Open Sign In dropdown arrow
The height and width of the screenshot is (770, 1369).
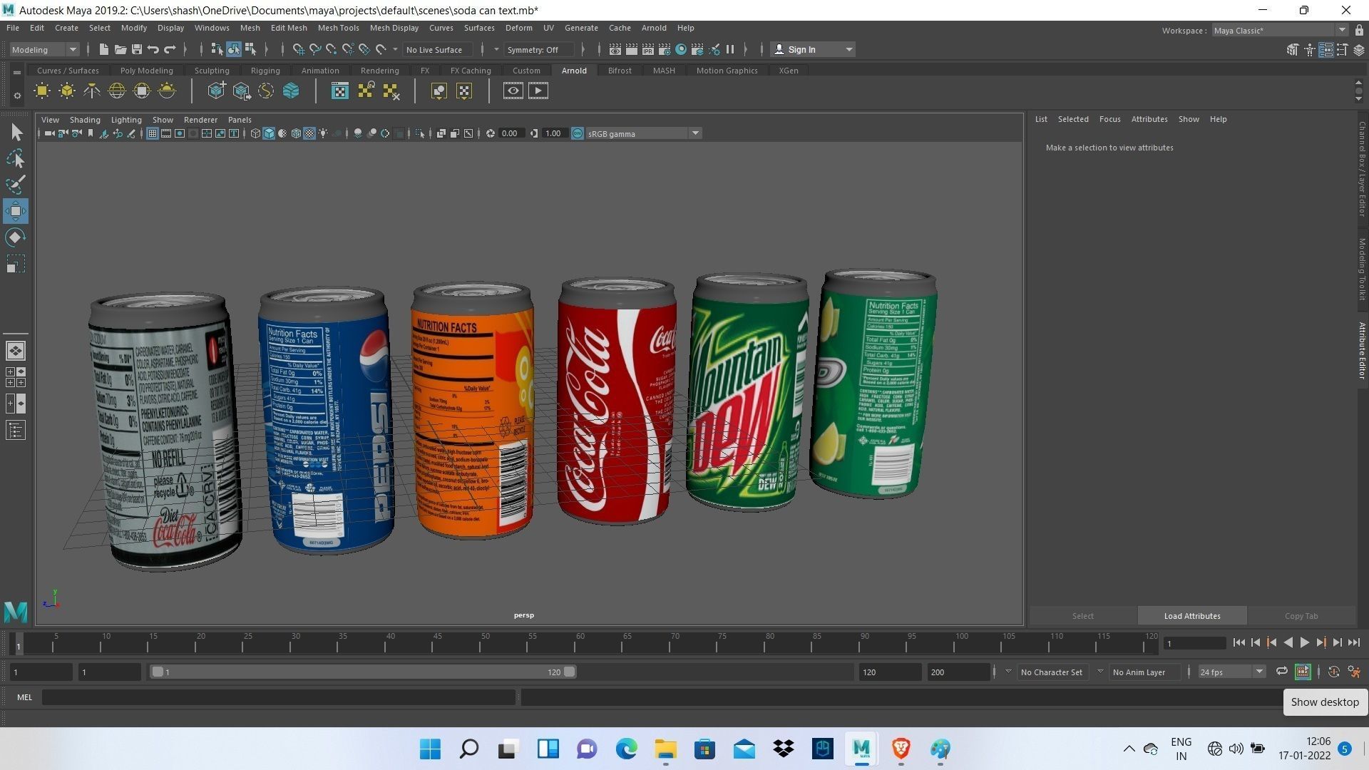pyautogui.click(x=848, y=49)
